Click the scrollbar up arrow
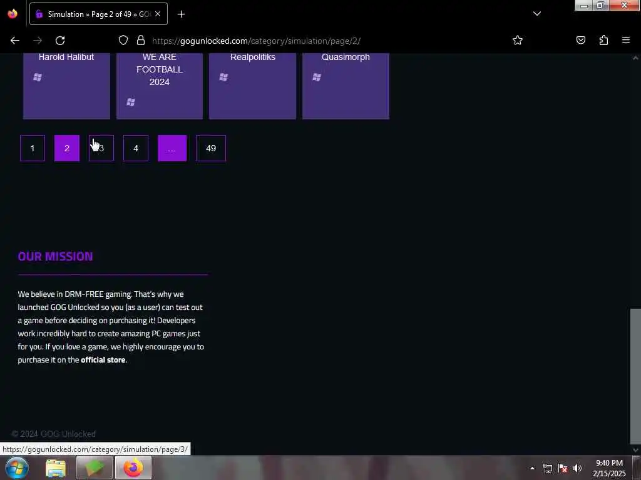Image resolution: width=641 pixels, height=480 pixels. point(635,58)
